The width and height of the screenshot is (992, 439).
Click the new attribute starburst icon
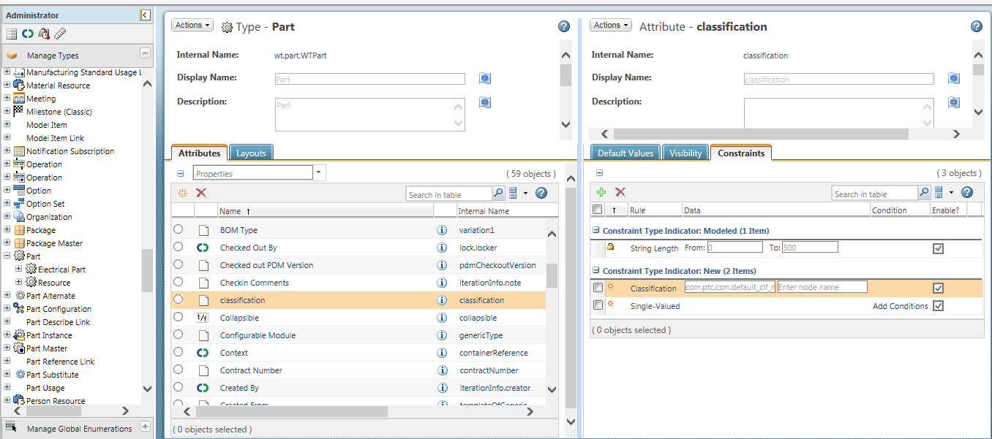(183, 193)
